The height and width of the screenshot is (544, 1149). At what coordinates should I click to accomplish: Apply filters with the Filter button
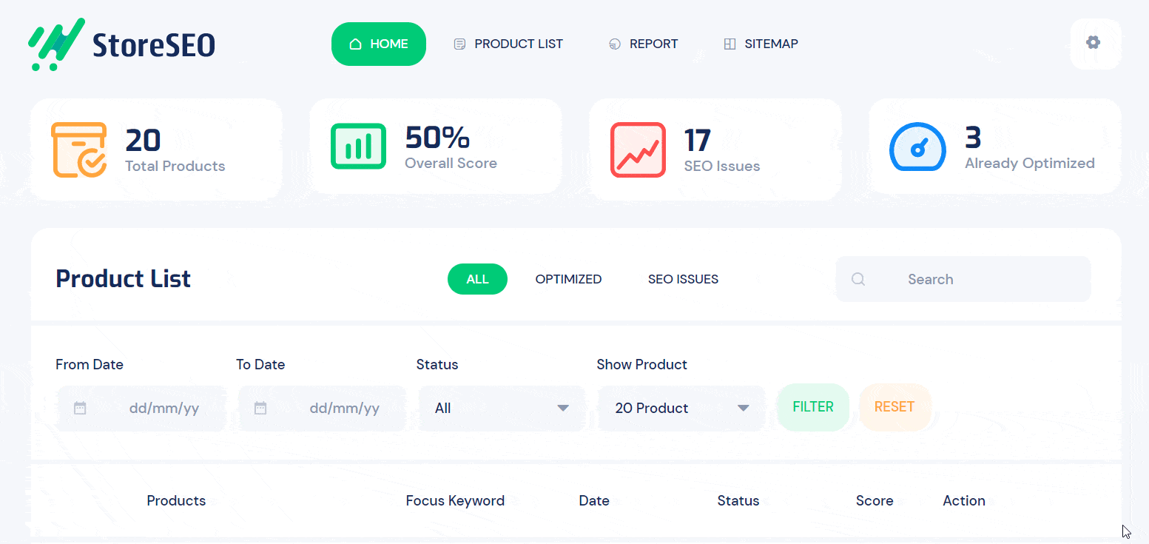point(813,407)
